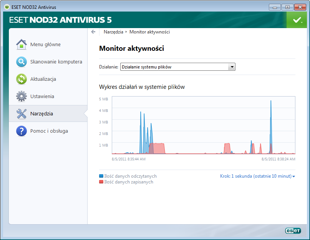Screen dimensions: 310x240
Task: Click the 2 MB axis label
Action: (103, 134)
